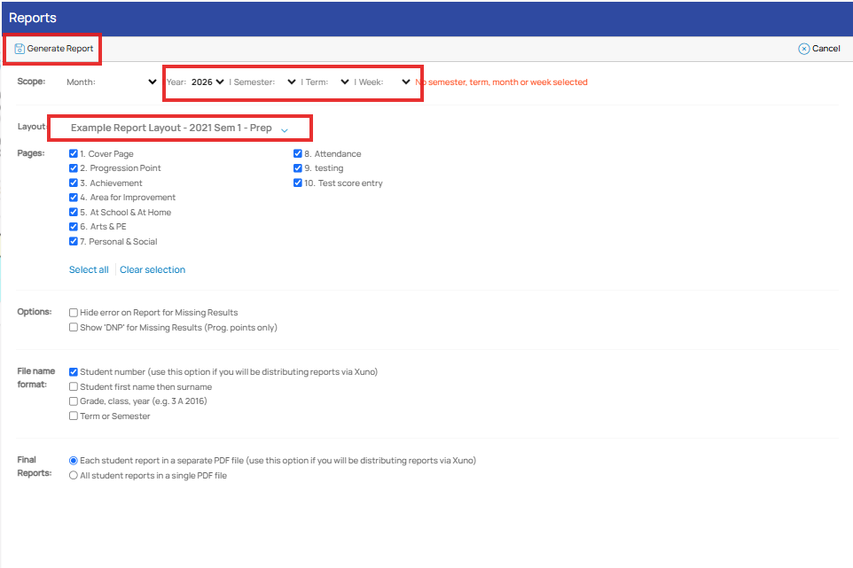Image resolution: width=853 pixels, height=568 pixels.
Task: Uncheck the 1. Cover Page checkbox
Action: click(74, 153)
